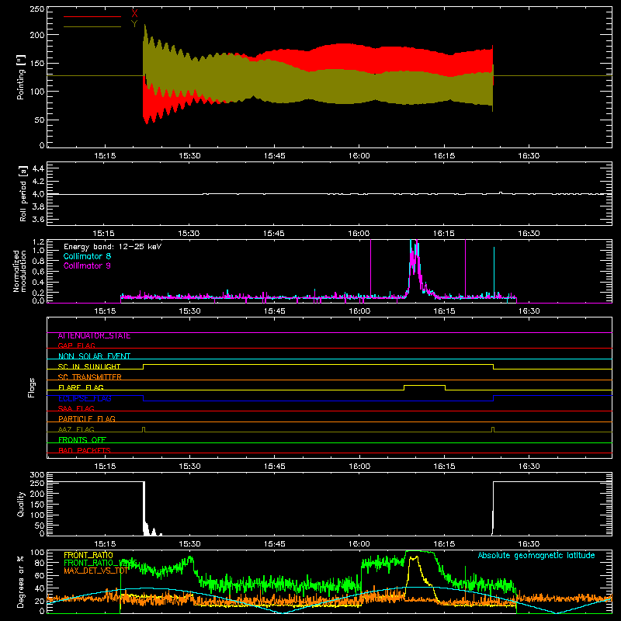The height and width of the screenshot is (621, 621).
Task: Click the olive Y legend label
Action: 134,24
